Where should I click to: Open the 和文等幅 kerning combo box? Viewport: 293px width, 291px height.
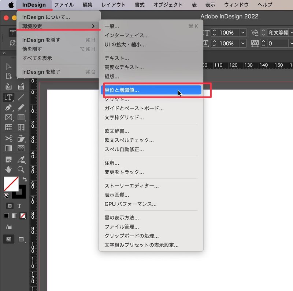(280, 33)
